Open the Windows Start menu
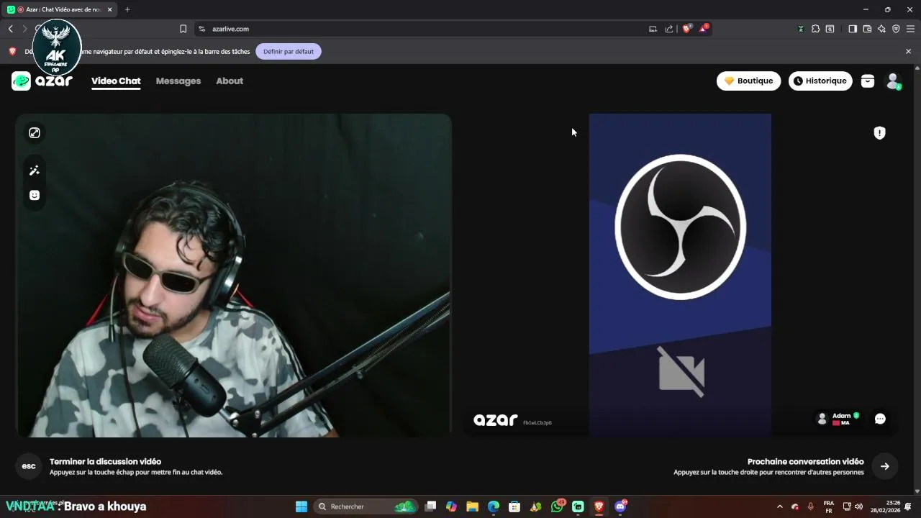Screen dimensions: 921x518 coord(301,506)
